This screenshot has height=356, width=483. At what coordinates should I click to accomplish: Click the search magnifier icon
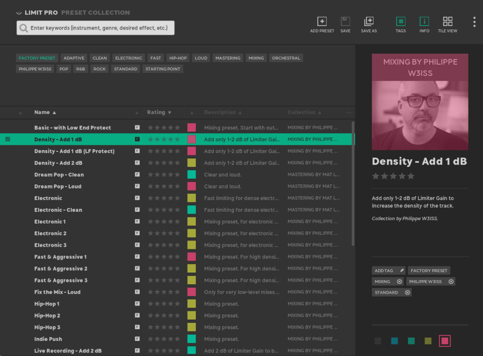24,28
